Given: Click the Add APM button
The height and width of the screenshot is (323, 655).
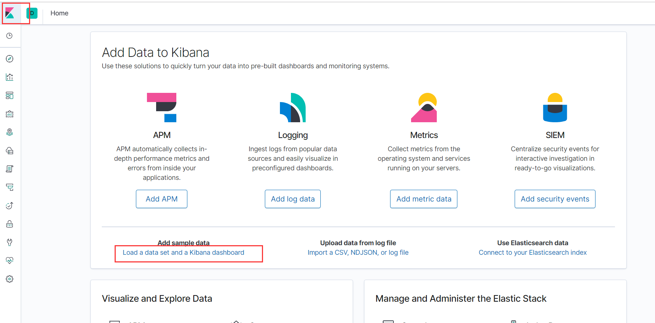Looking at the screenshot, I should (x=162, y=199).
